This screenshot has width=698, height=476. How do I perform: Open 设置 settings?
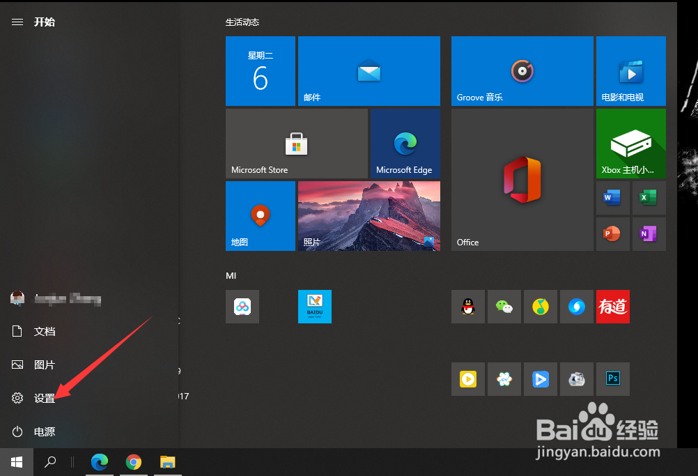pyautogui.click(x=89, y=398)
